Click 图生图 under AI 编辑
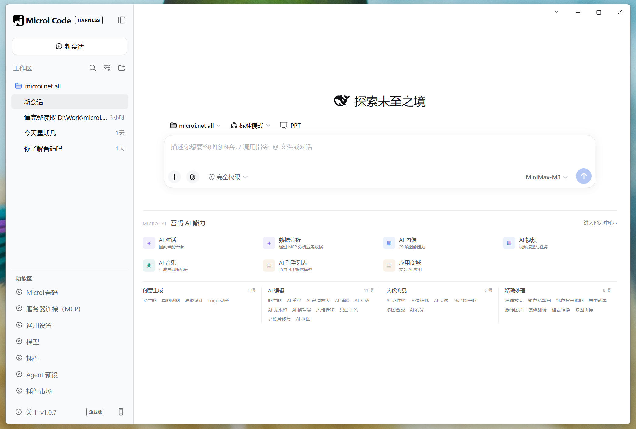 275,300
